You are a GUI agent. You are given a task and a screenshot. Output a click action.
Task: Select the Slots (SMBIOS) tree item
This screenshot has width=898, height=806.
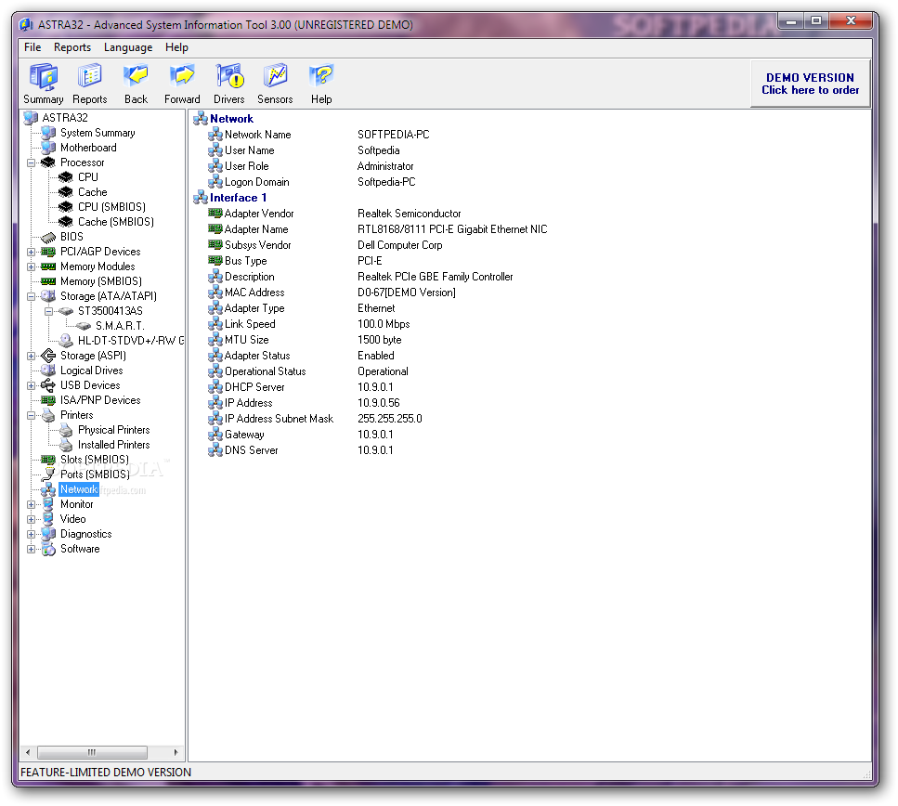95,460
